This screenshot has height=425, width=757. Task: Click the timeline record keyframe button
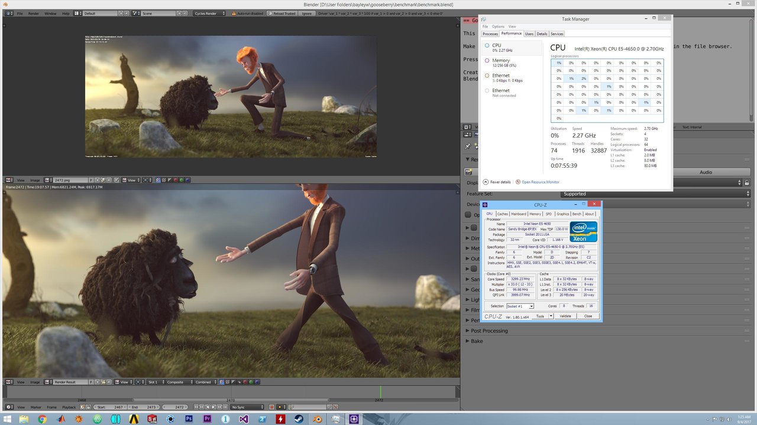[272, 407]
